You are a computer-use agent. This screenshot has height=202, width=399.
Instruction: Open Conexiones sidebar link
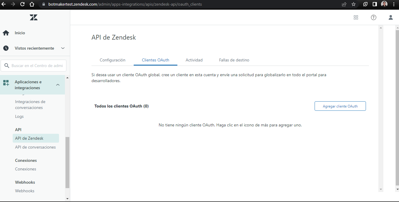point(26,169)
